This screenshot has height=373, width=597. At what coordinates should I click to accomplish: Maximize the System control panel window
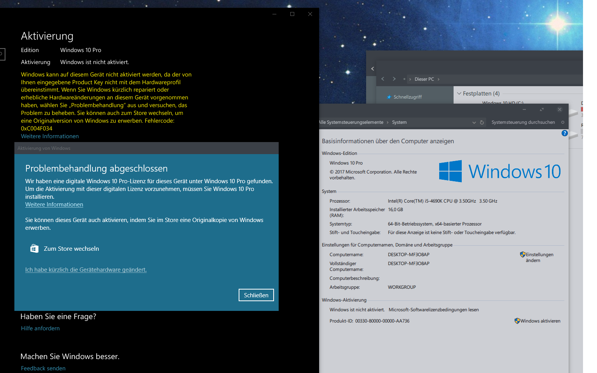point(542,109)
